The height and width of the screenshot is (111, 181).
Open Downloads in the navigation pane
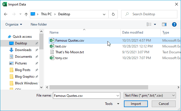23,50
